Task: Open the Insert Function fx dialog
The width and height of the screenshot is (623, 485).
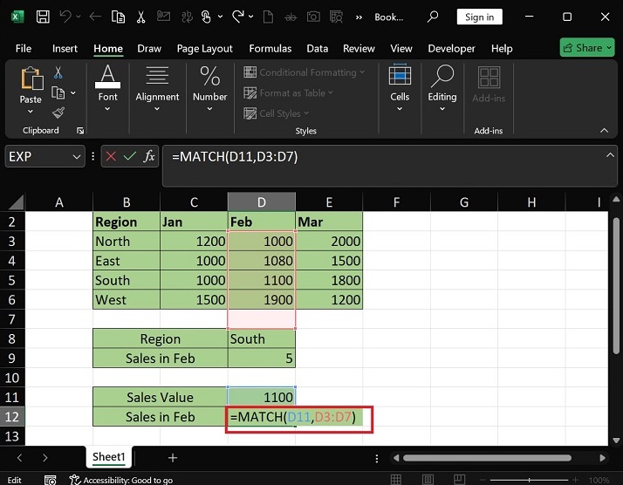Action: (149, 156)
